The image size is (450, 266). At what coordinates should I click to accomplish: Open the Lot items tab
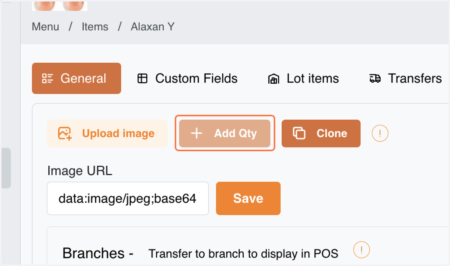click(x=303, y=78)
